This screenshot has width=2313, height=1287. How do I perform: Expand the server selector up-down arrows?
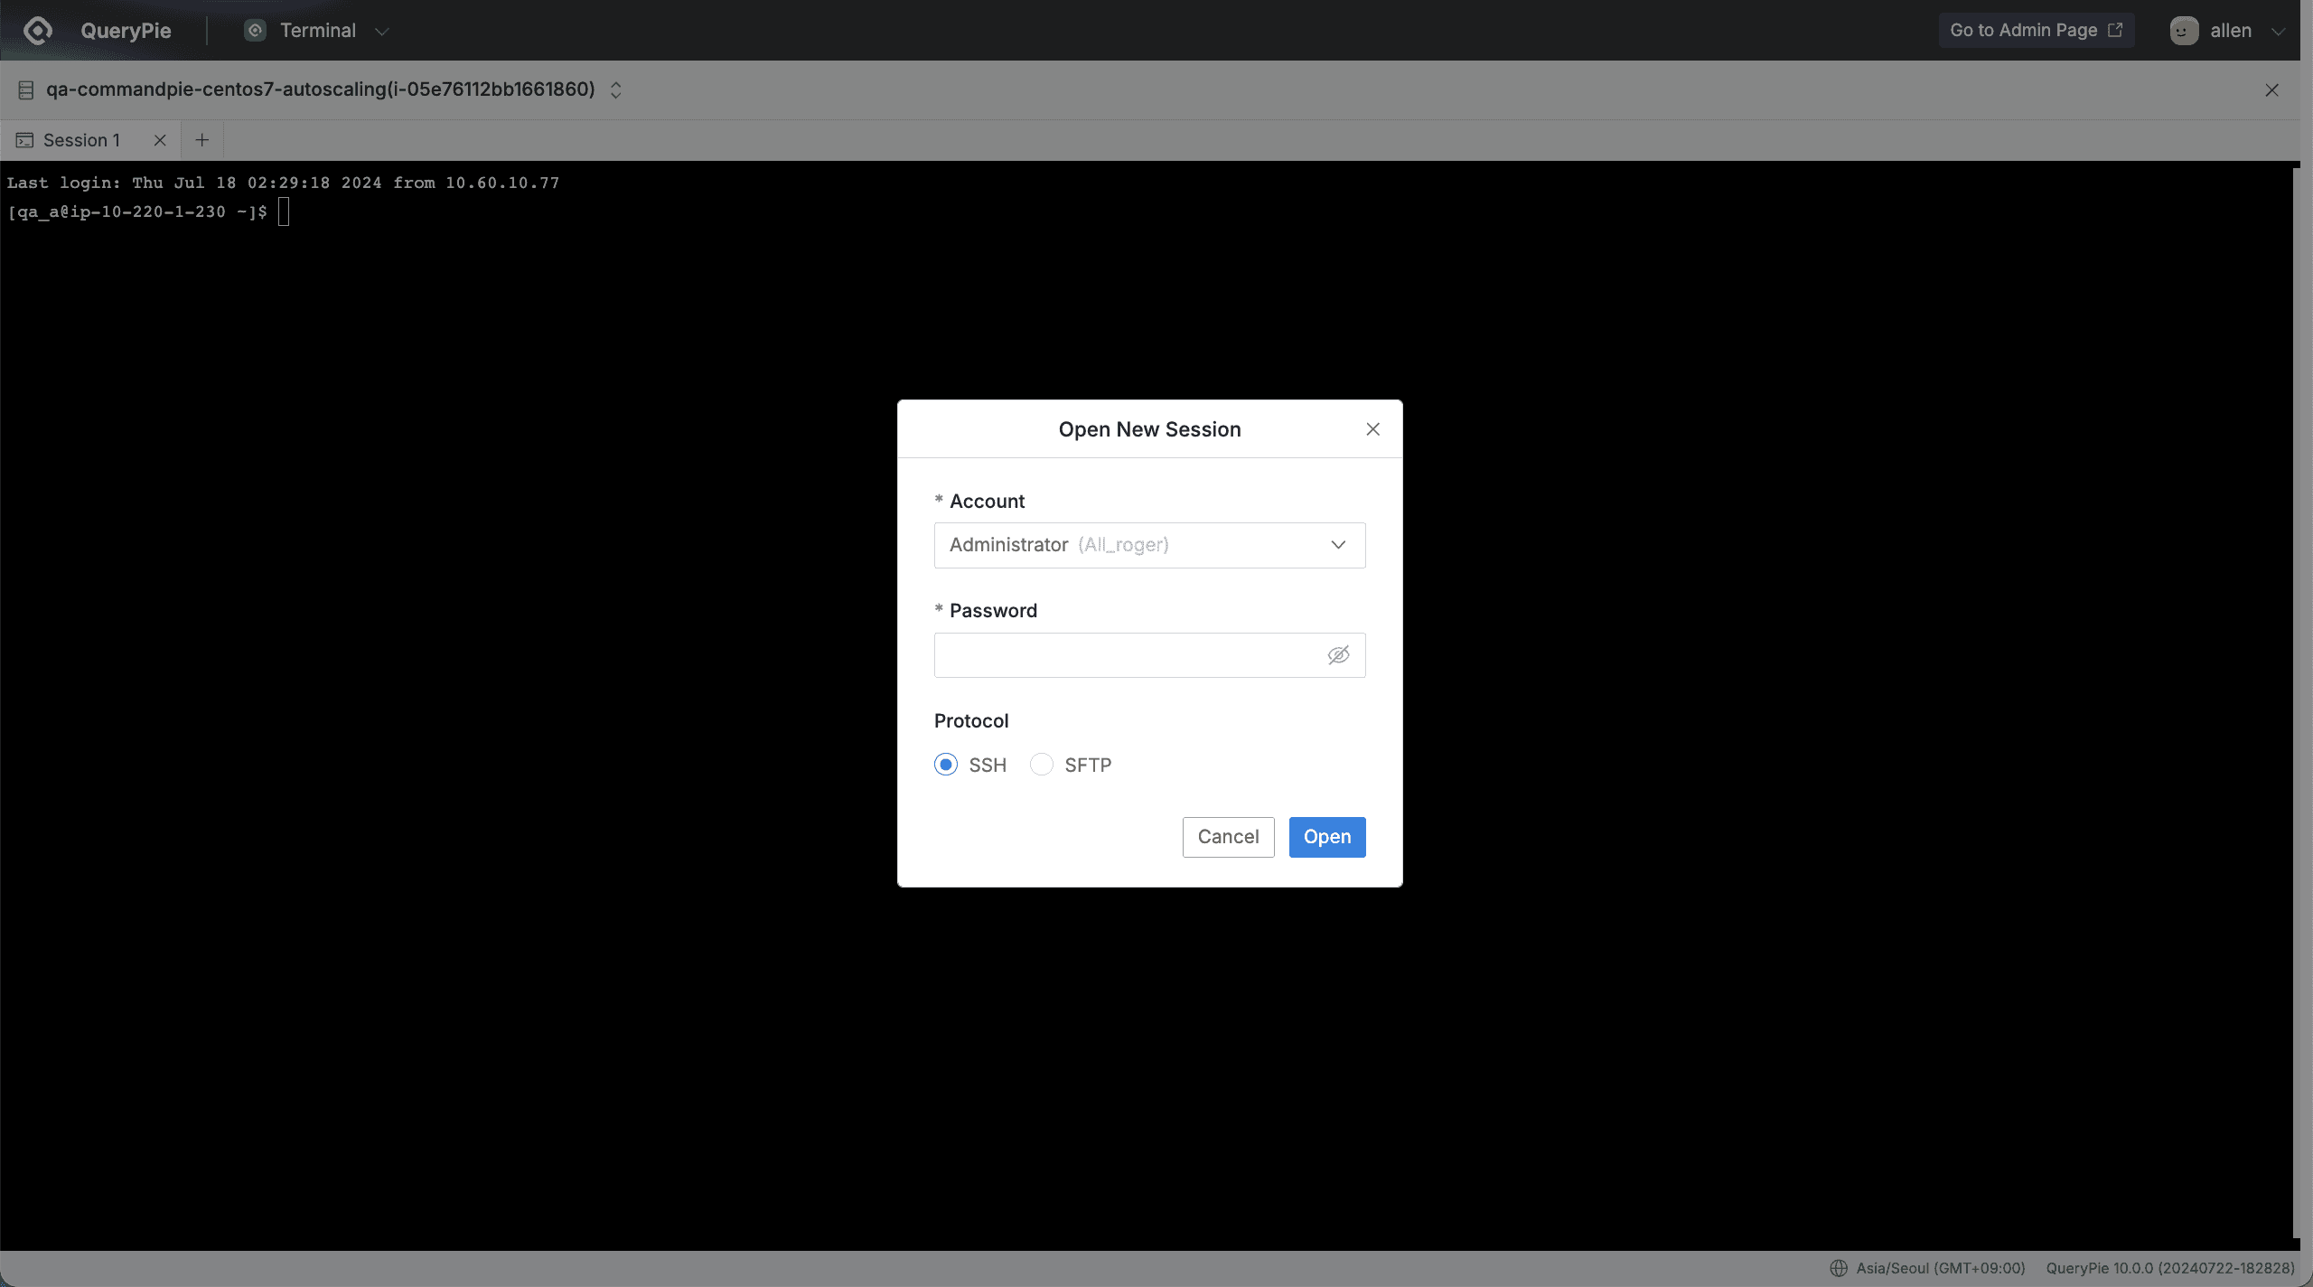click(x=615, y=89)
